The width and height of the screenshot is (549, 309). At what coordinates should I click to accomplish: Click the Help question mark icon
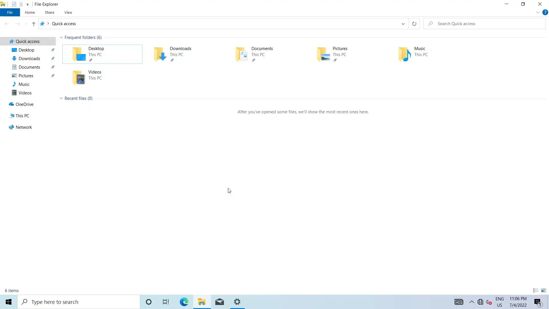545,12
